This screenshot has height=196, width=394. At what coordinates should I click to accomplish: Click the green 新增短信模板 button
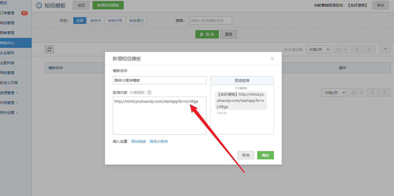coord(108,5)
